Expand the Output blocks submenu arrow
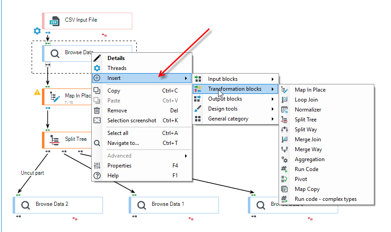 click(x=273, y=99)
